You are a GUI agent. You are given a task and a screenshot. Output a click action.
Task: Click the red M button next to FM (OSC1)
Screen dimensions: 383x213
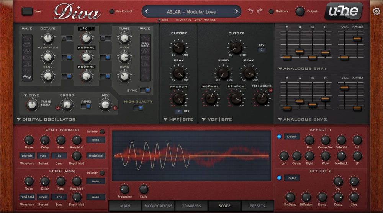271,90
